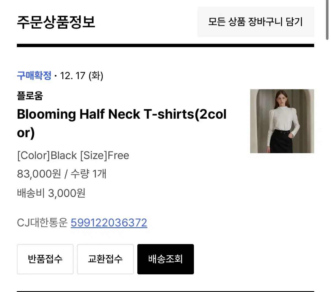Screen dimensions: 331x292
Task: Click the black 배송조회 delivery tracking button
Action: pos(165,259)
